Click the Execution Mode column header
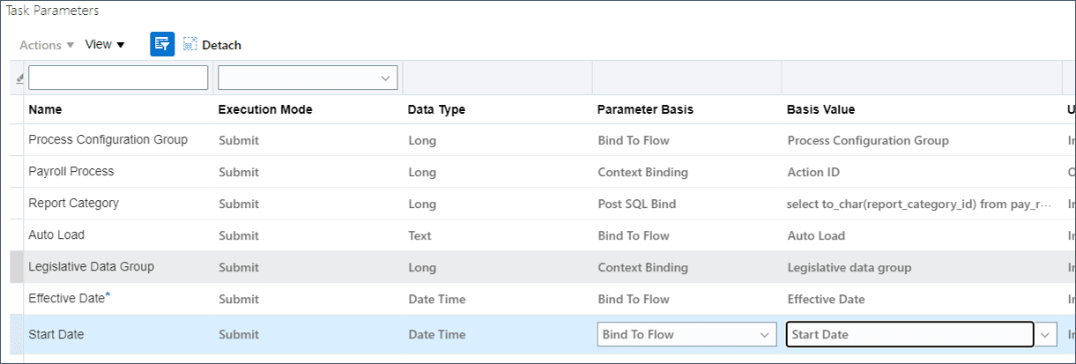Viewport: 1076px width, 364px height. 265,109
